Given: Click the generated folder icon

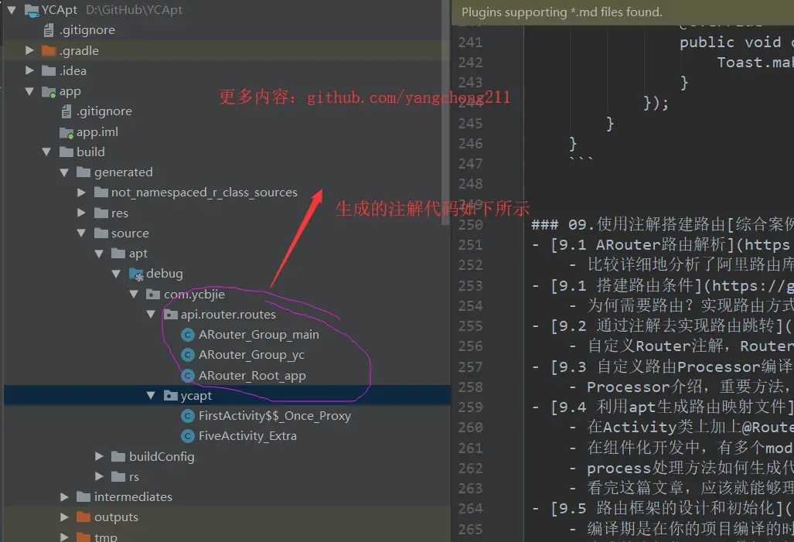Looking at the screenshot, I should pos(83,172).
